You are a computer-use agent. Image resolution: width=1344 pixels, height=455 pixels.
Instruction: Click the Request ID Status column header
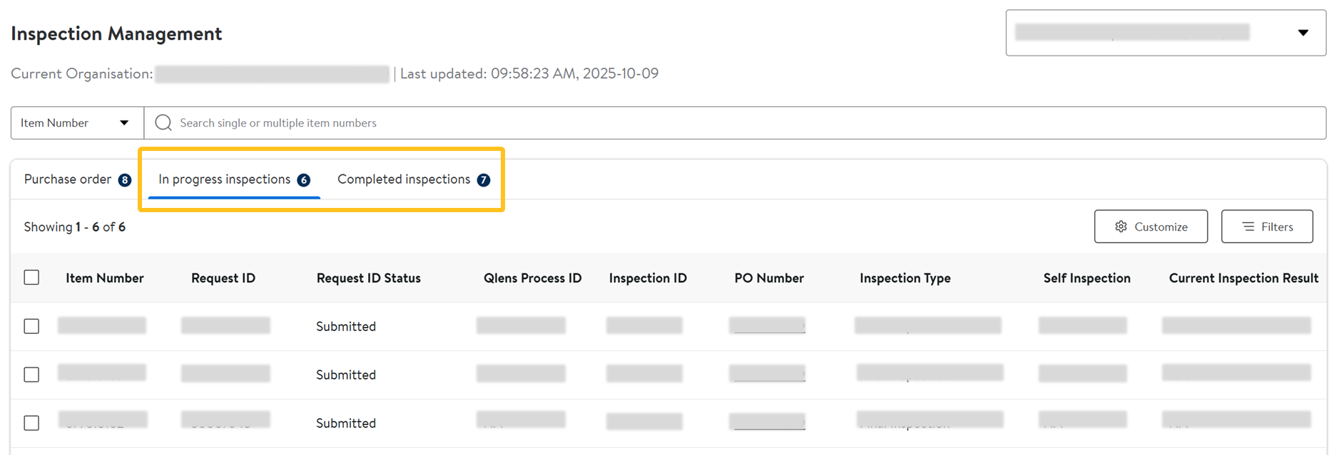coord(369,278)
